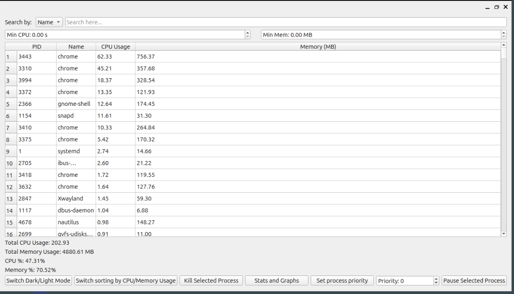
Task: Open Stats and Graphs
Action: pyautogui.click(x=276, y=280)
